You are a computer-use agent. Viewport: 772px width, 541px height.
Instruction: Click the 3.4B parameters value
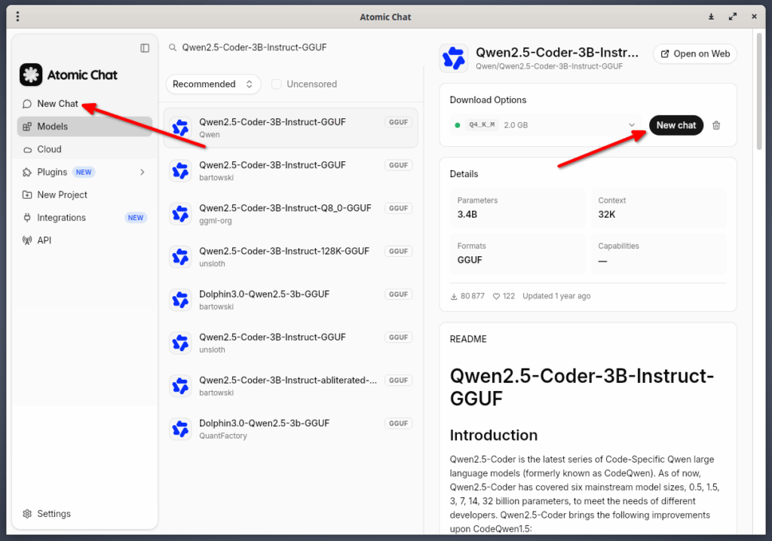[x=467, y=215]
